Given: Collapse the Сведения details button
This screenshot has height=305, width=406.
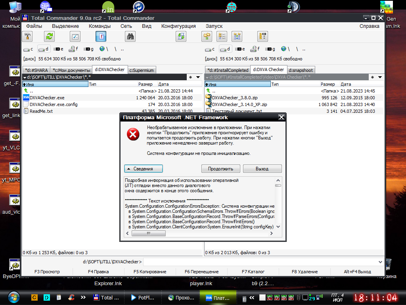Looking at the screenshot, I should (x=144, y=168).
